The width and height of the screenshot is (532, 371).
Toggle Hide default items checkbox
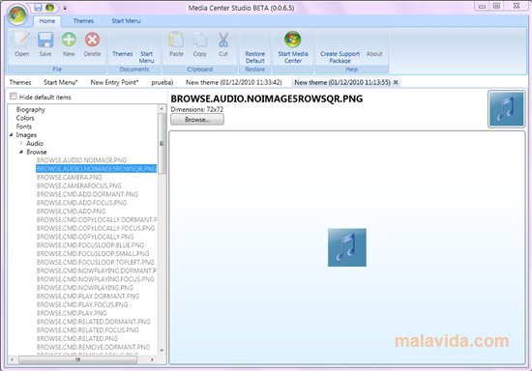14,97
